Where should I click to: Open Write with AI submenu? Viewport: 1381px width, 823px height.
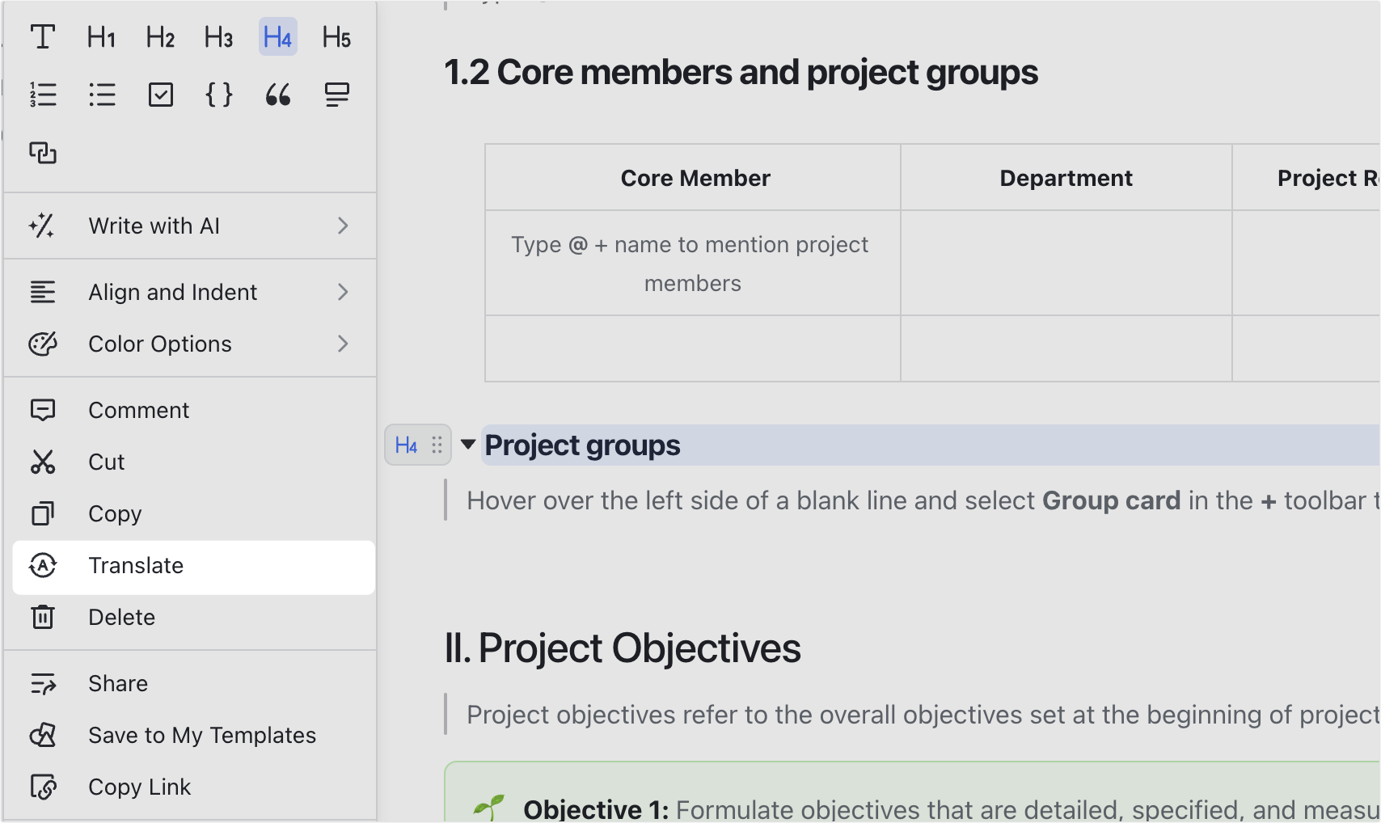(190, 226)
